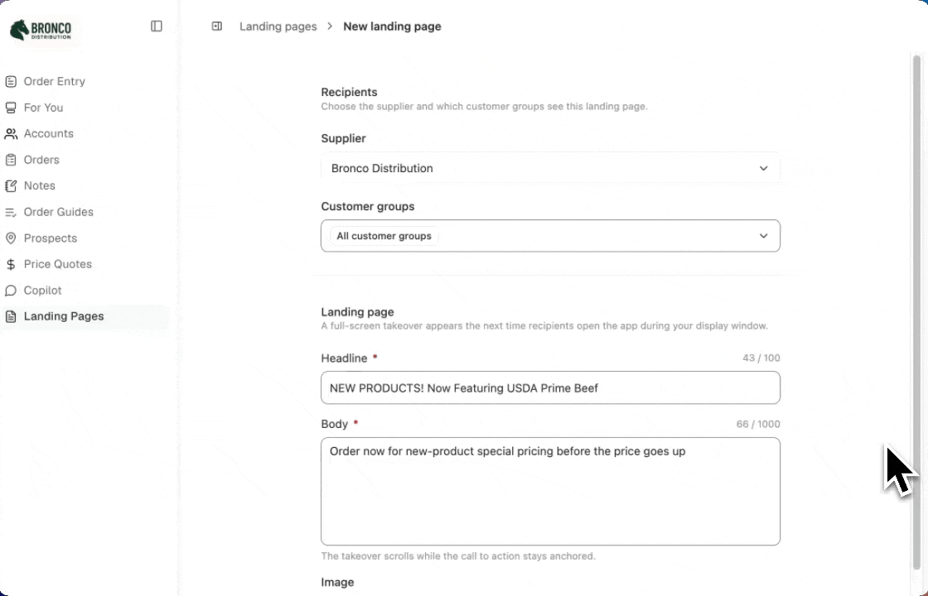Click the Bronco Distribution logo
Image resolution: width=928 pixels, height=596 pixels.
[x=41, y=29]
